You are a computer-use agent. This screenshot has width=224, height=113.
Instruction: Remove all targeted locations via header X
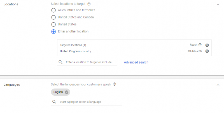[x=207, y=45]
